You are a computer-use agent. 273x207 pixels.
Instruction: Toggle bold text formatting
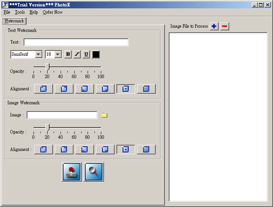(x=68, y=54)
